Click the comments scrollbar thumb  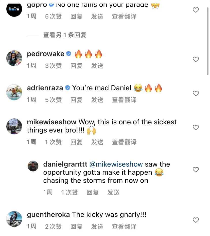pos(208,41)
